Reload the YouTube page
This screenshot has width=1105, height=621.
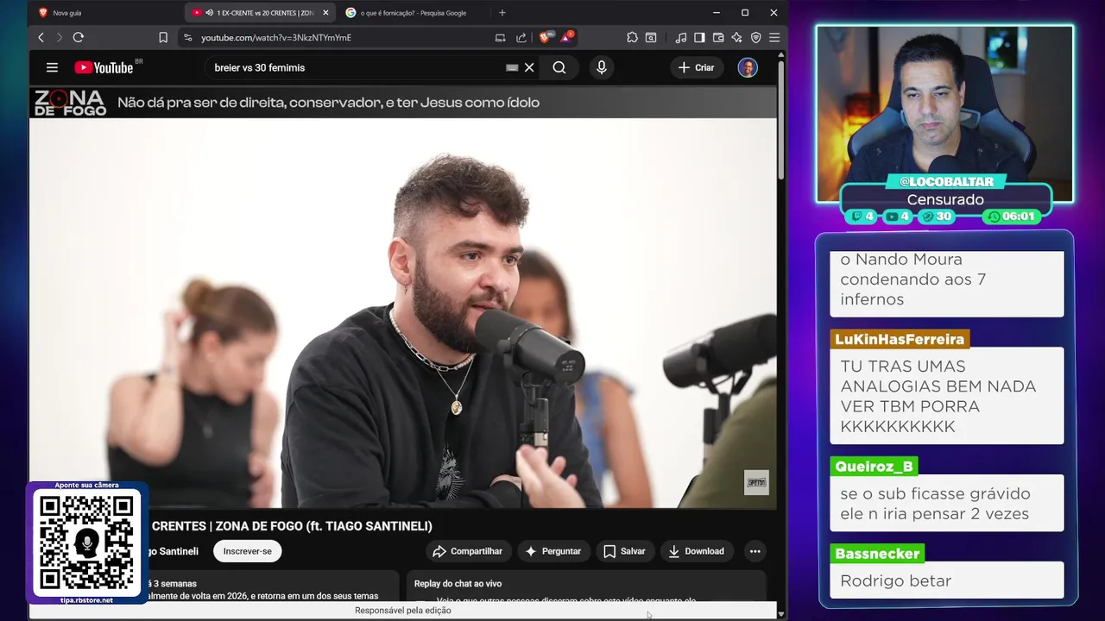(x=78, y=37)
